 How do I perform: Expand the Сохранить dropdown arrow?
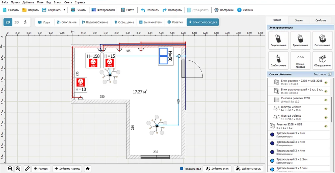pos(64,10)
